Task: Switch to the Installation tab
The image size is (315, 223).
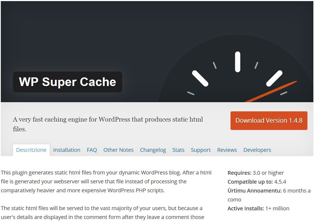Action: (66, 150)
